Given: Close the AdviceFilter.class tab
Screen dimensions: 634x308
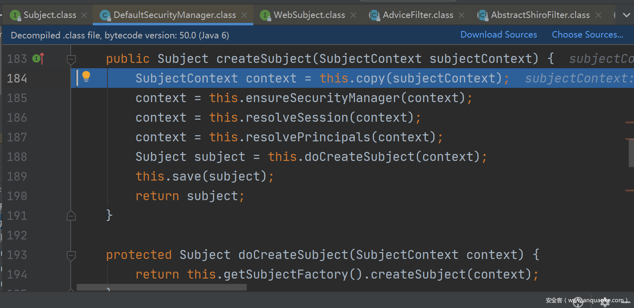Looking at the screenshot, I should click(x=462, y=16).
